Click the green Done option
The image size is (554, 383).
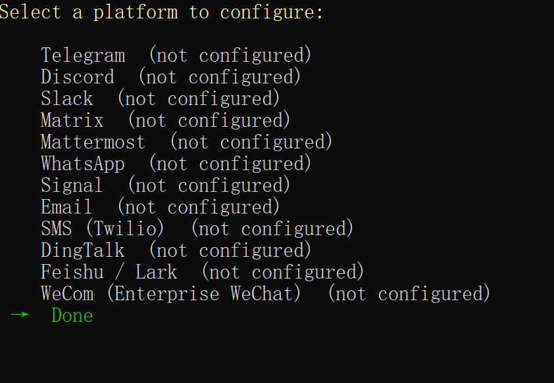click(72, 315)
